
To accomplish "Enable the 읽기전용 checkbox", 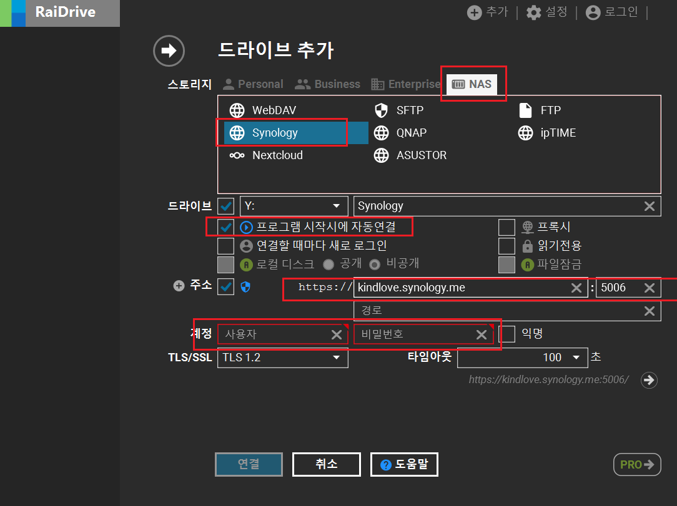I will [507, 246].
